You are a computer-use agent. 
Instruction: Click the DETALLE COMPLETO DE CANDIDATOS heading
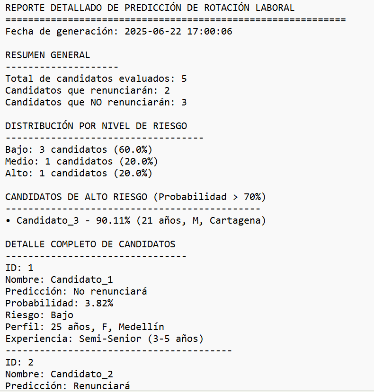[x=90, y=244]
